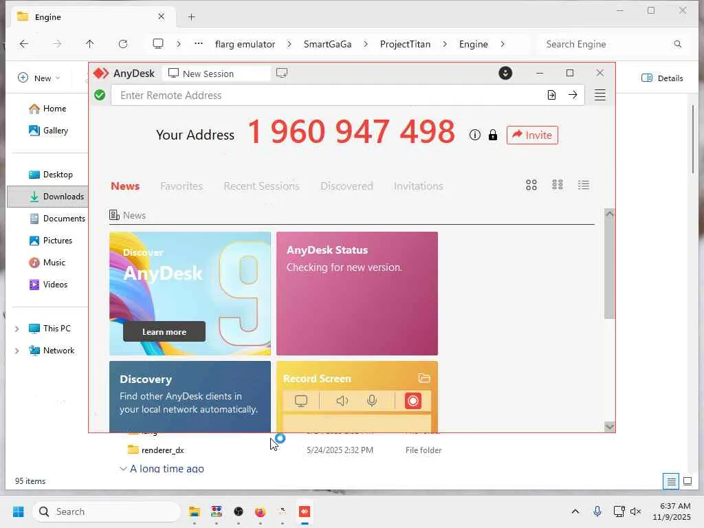
Task: Select the renderer_dx folder
Action: [156, 450]
